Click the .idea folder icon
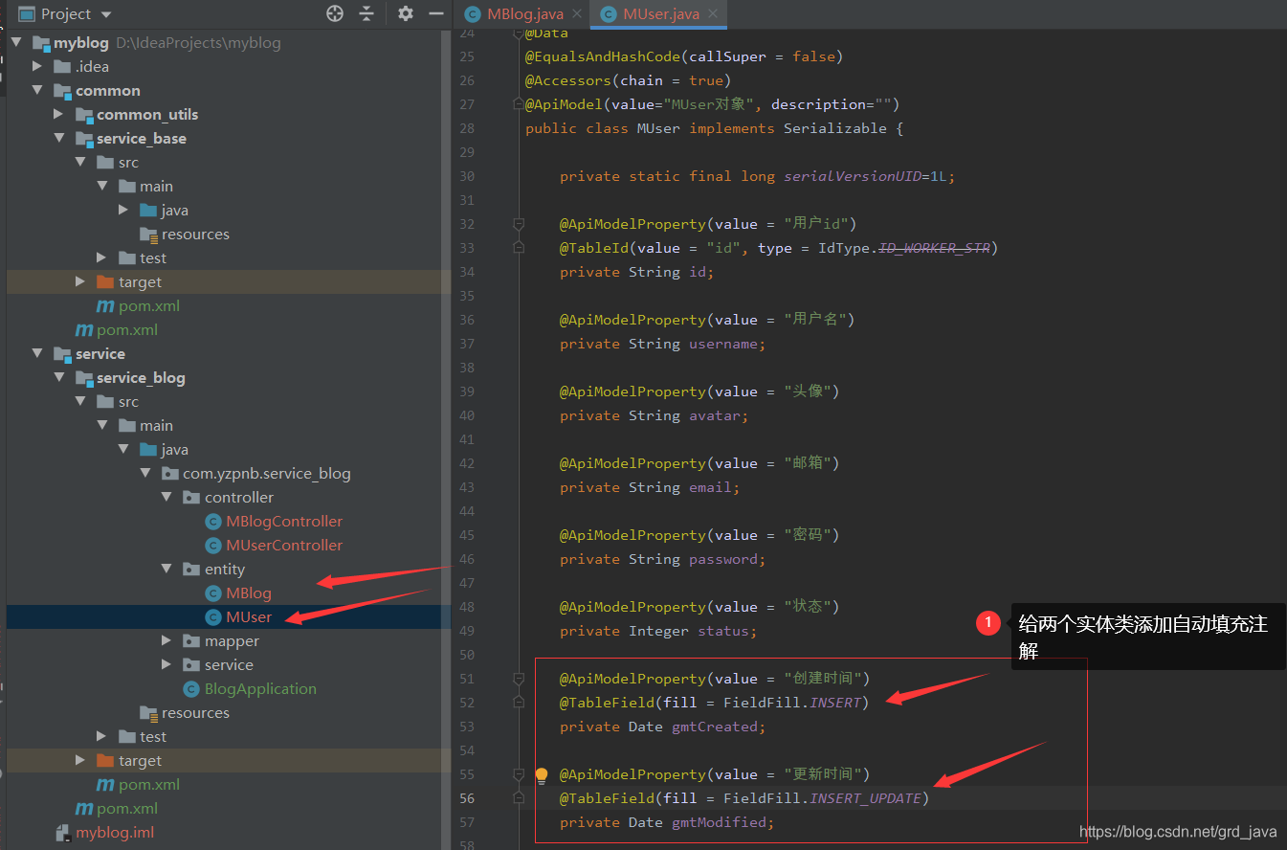This screenshot has height=850, width=1287. click(x=62, y=67)
